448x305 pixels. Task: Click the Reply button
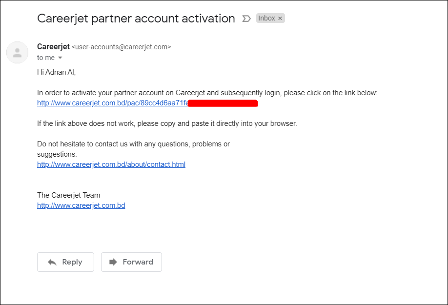tap(65, 262)
